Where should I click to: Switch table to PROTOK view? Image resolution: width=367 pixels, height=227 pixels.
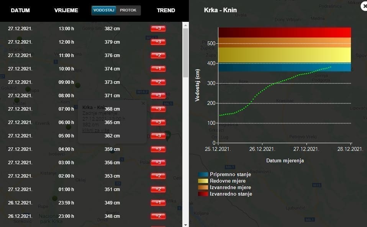128,10
